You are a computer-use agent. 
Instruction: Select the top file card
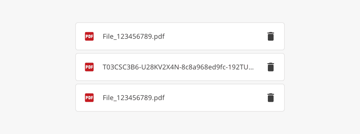[180, 36]
